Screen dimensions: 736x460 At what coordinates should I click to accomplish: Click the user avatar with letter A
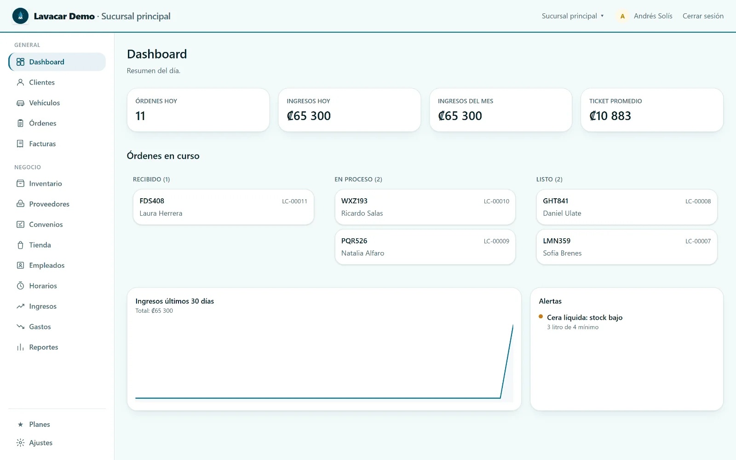pyautogui.click(x=622, y=16)
